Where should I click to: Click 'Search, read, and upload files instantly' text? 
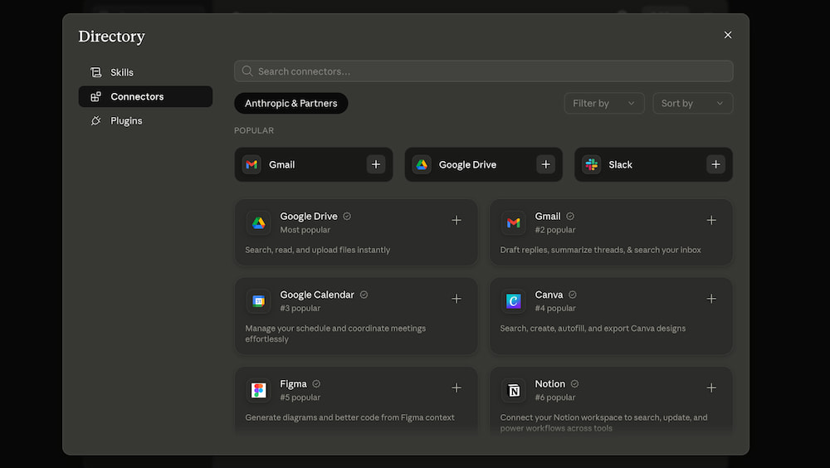pos(318,250)
